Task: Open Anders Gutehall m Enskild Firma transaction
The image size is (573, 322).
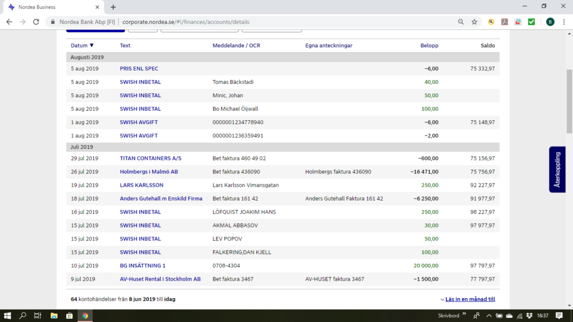Action: (161, 198)
